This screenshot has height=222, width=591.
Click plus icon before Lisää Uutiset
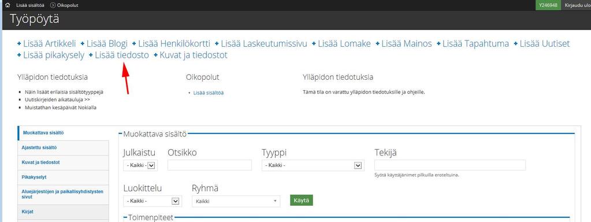click(x=516, y=44)
